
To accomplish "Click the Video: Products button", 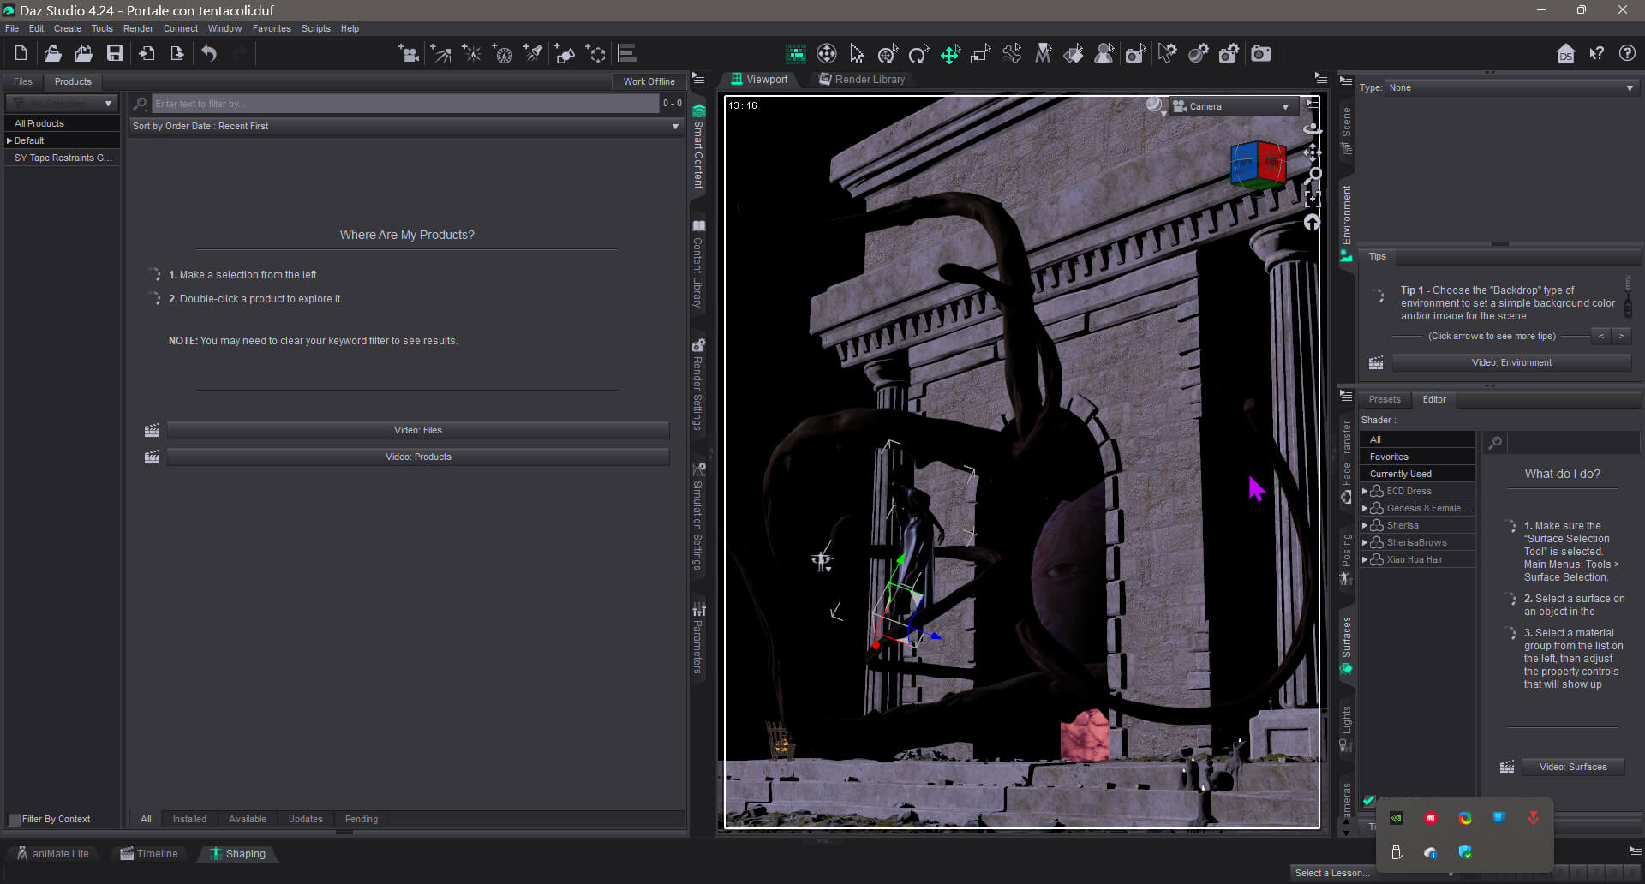I will click(418, 457).
